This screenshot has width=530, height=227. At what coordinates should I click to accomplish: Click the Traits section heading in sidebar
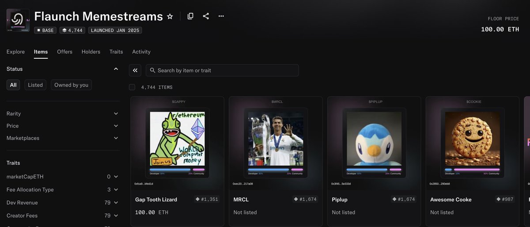pos(13,163)
